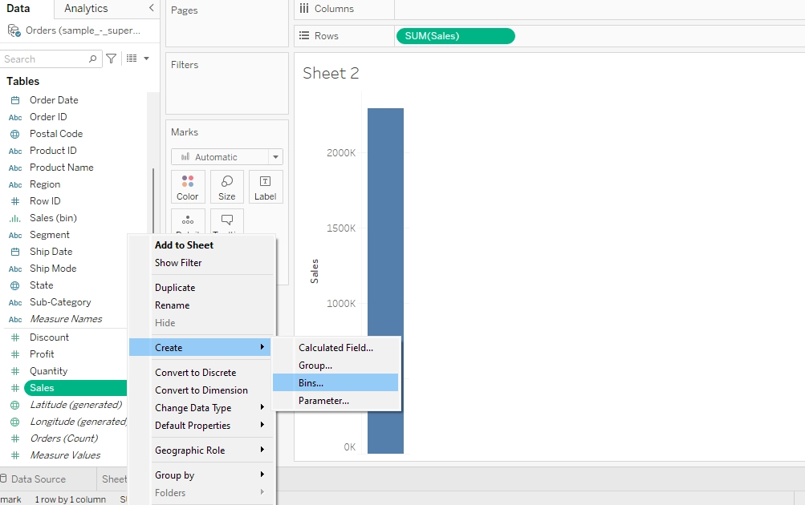
Task: Click the Orders data source icon
Action: point(13,30)
